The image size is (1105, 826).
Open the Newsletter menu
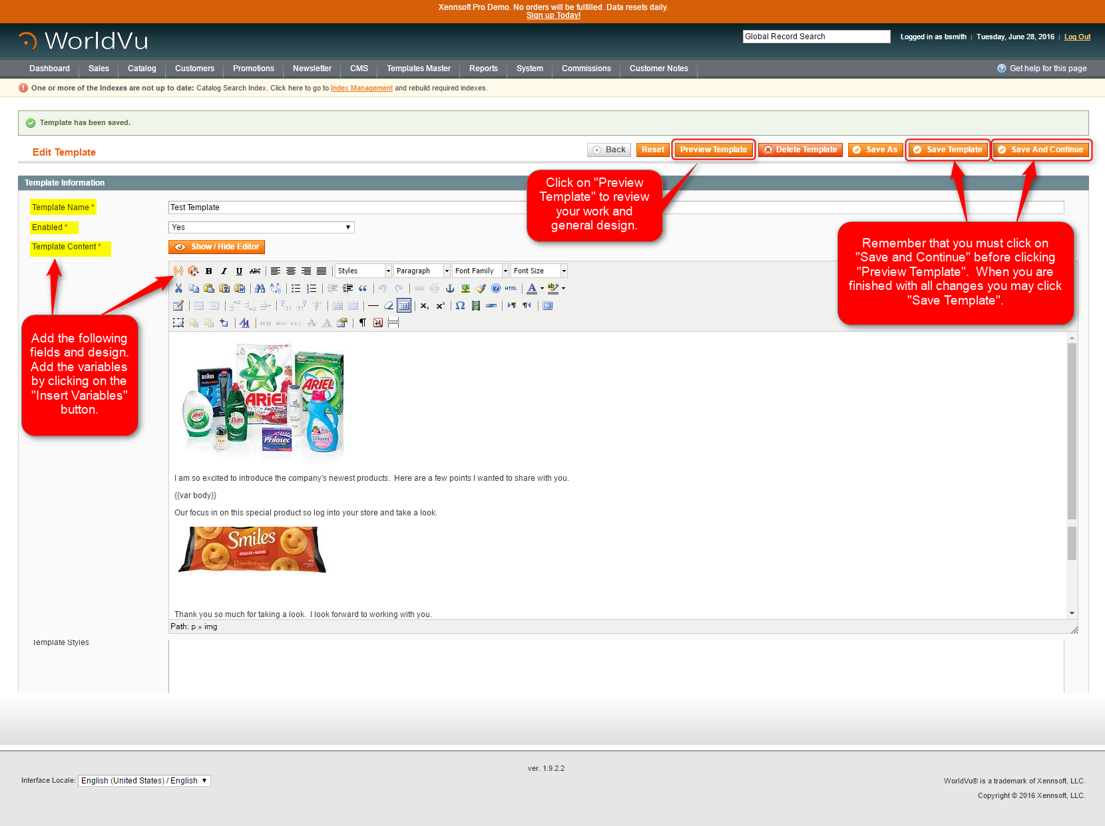pos(312,69)
